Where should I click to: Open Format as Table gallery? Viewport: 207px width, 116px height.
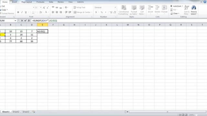[x=134, y=10]
